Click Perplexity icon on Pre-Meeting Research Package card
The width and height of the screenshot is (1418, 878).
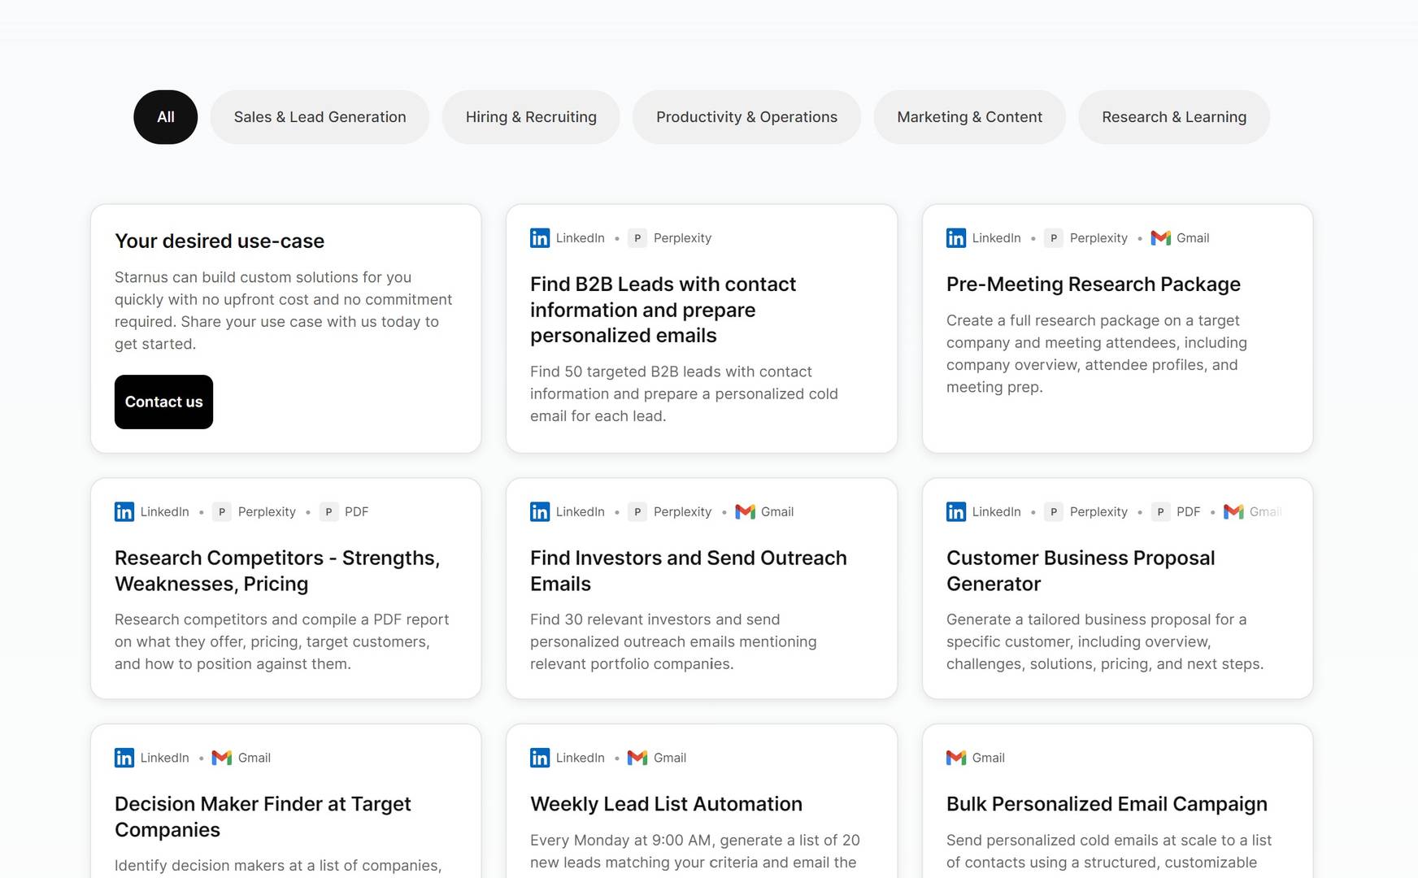(x=1054, y=238)
